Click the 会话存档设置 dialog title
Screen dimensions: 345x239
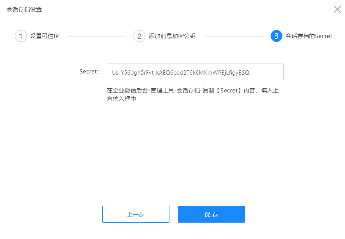click(x=24, y=10)
